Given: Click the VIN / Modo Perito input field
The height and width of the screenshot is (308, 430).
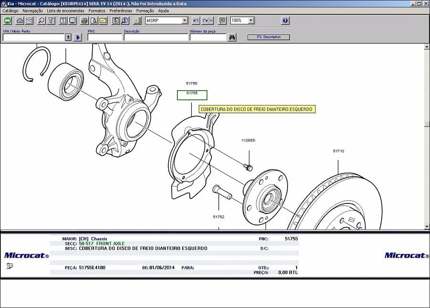Looking at the screenshot, I should [33, 37].
